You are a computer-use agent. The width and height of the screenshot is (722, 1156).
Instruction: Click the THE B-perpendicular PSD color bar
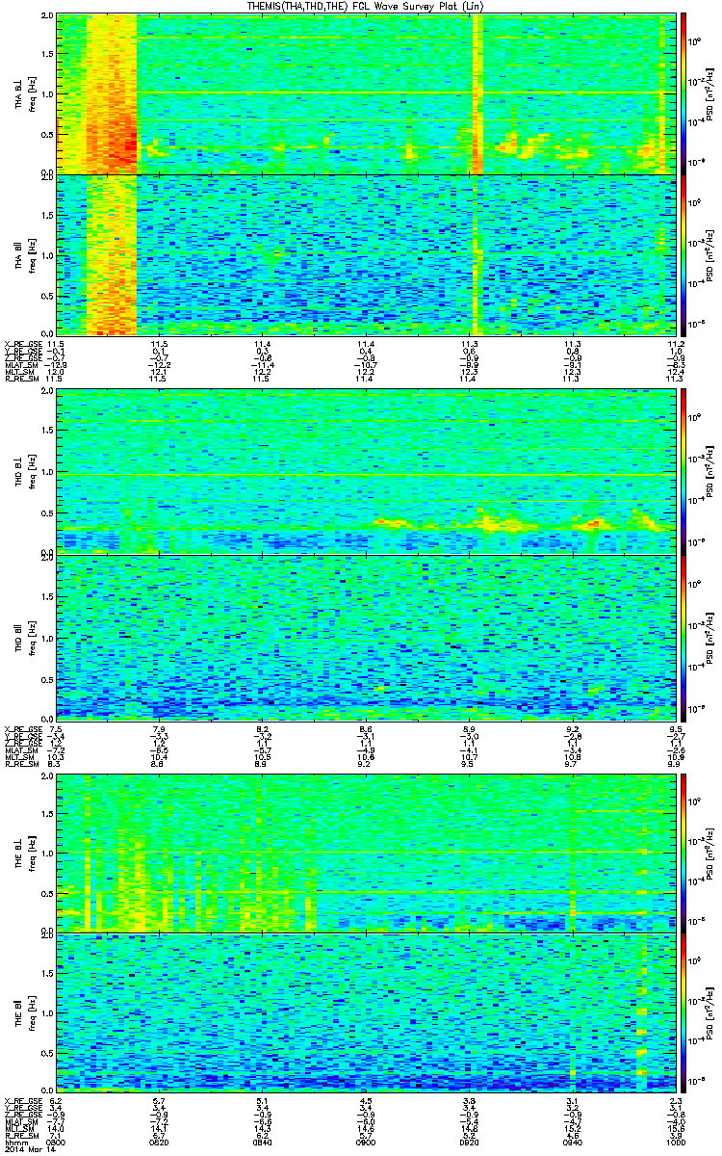683,852
